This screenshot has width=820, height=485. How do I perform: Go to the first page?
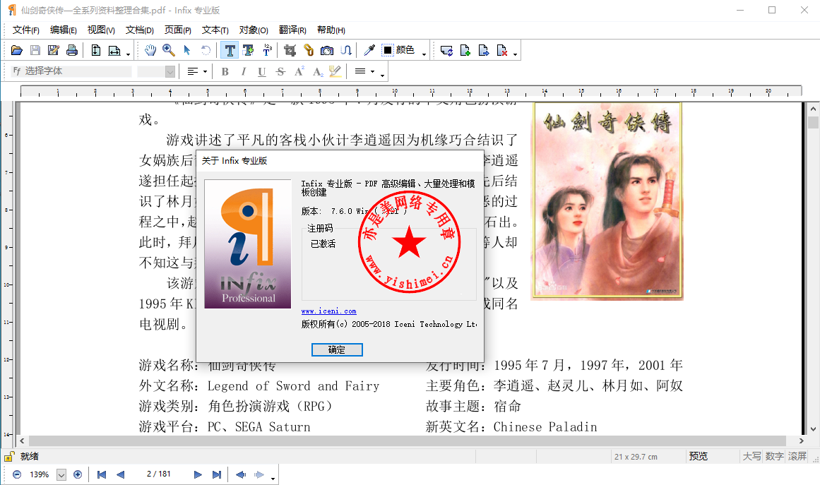(x=102, y=474)
